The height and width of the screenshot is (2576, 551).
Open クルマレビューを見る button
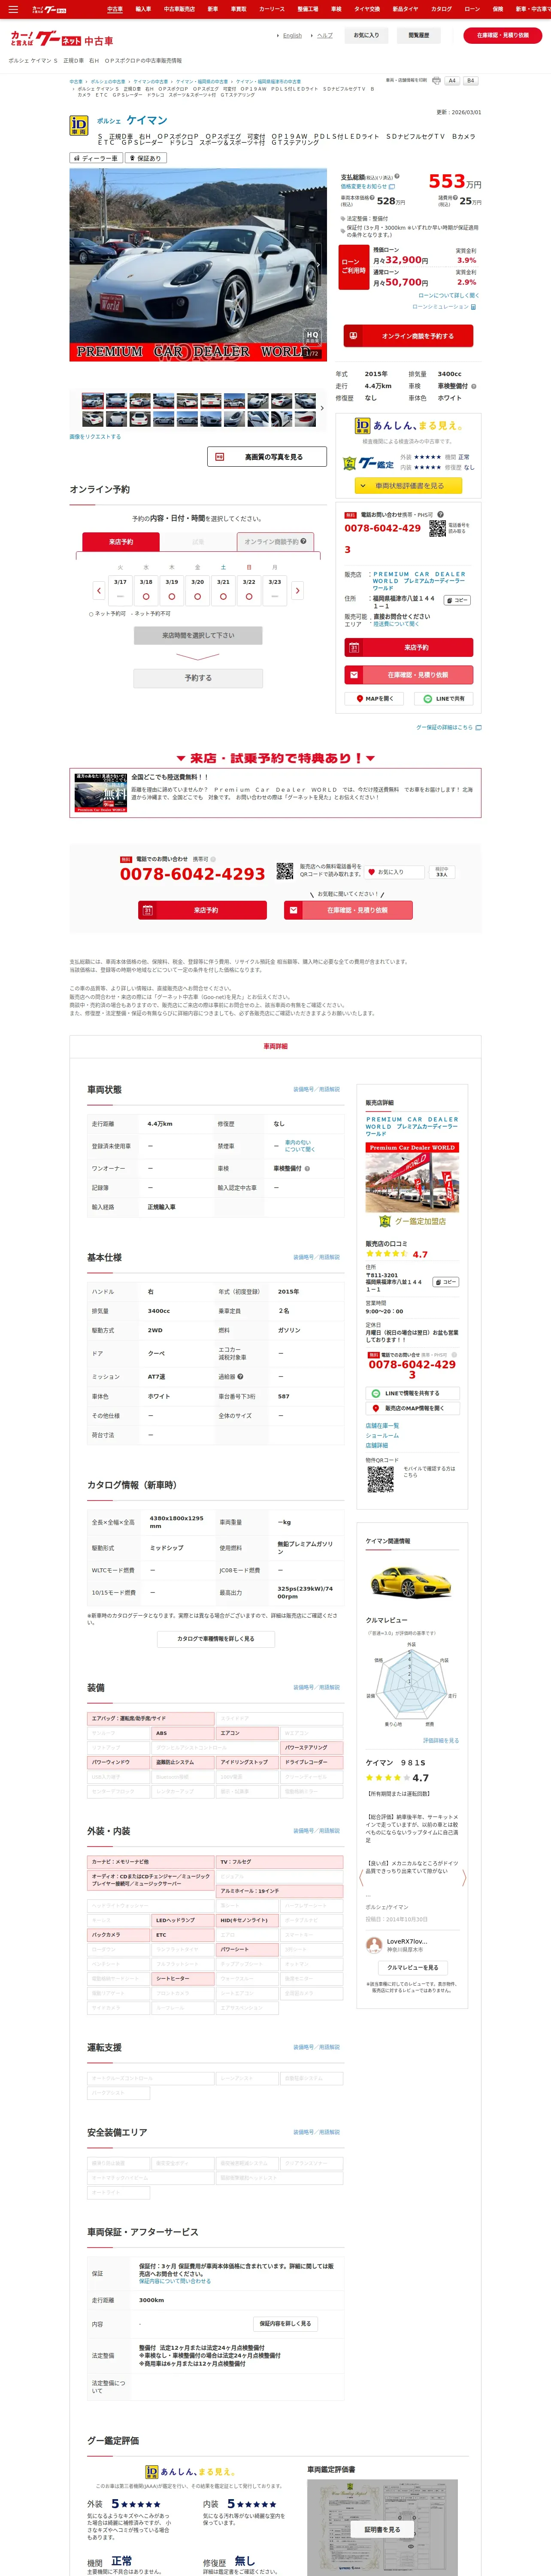click(x=413, y=1967)
